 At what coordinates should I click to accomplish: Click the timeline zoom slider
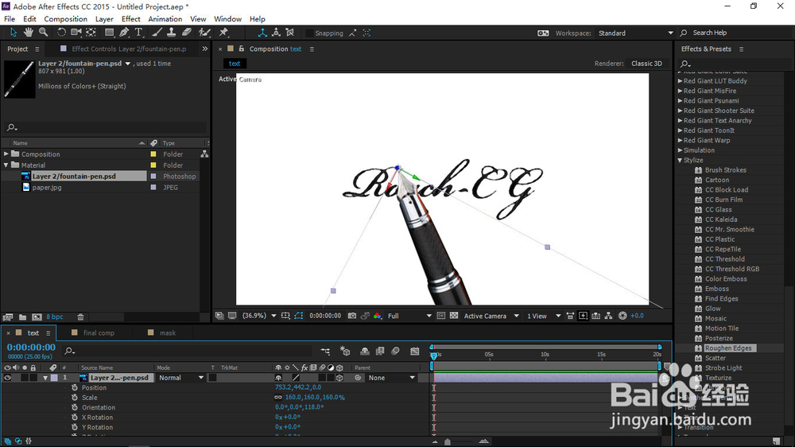coord(447,442)
